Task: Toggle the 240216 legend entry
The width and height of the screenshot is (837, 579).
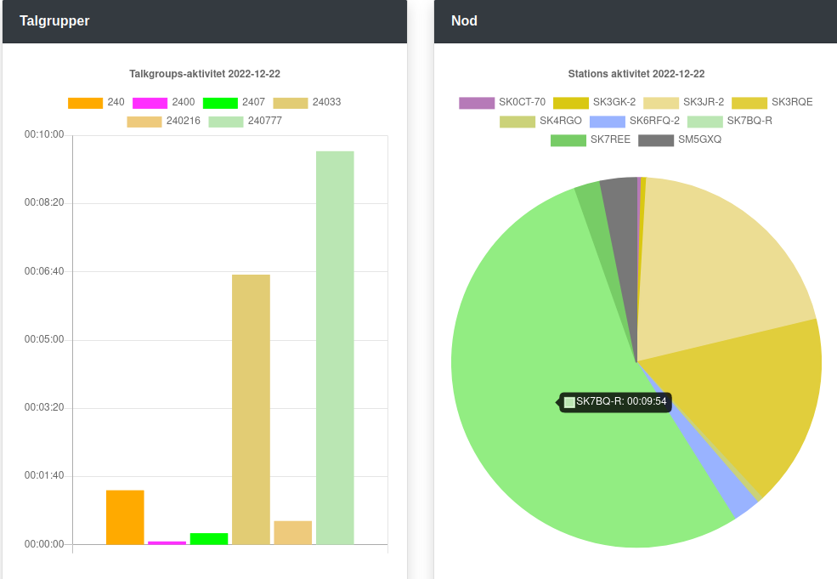Action: 163,122
